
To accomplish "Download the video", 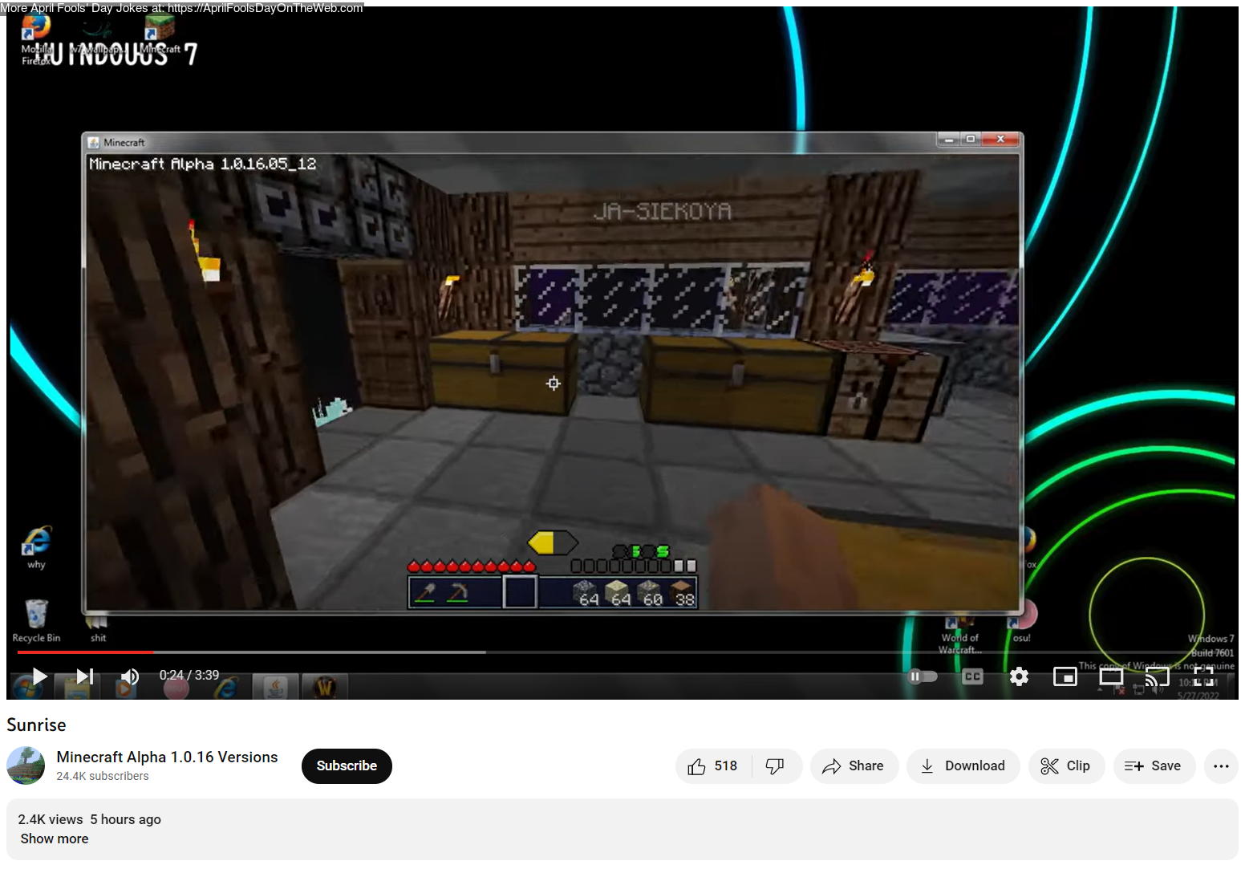I will click(963, 766).
